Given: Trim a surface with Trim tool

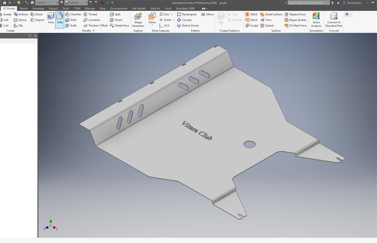Looking at the screenshot, I should point(266,20).
